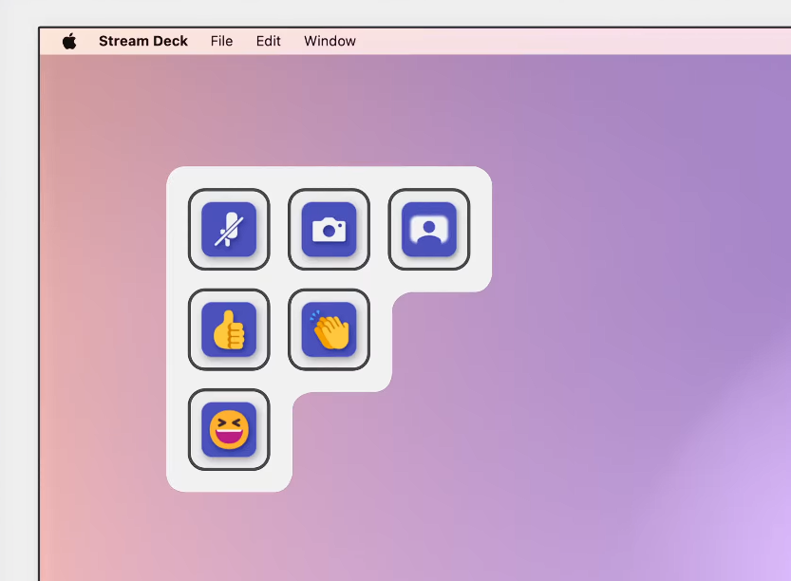This screenshot has width=791, height=581.
Task: Click the white camera glyph
Action: point(329,230)
